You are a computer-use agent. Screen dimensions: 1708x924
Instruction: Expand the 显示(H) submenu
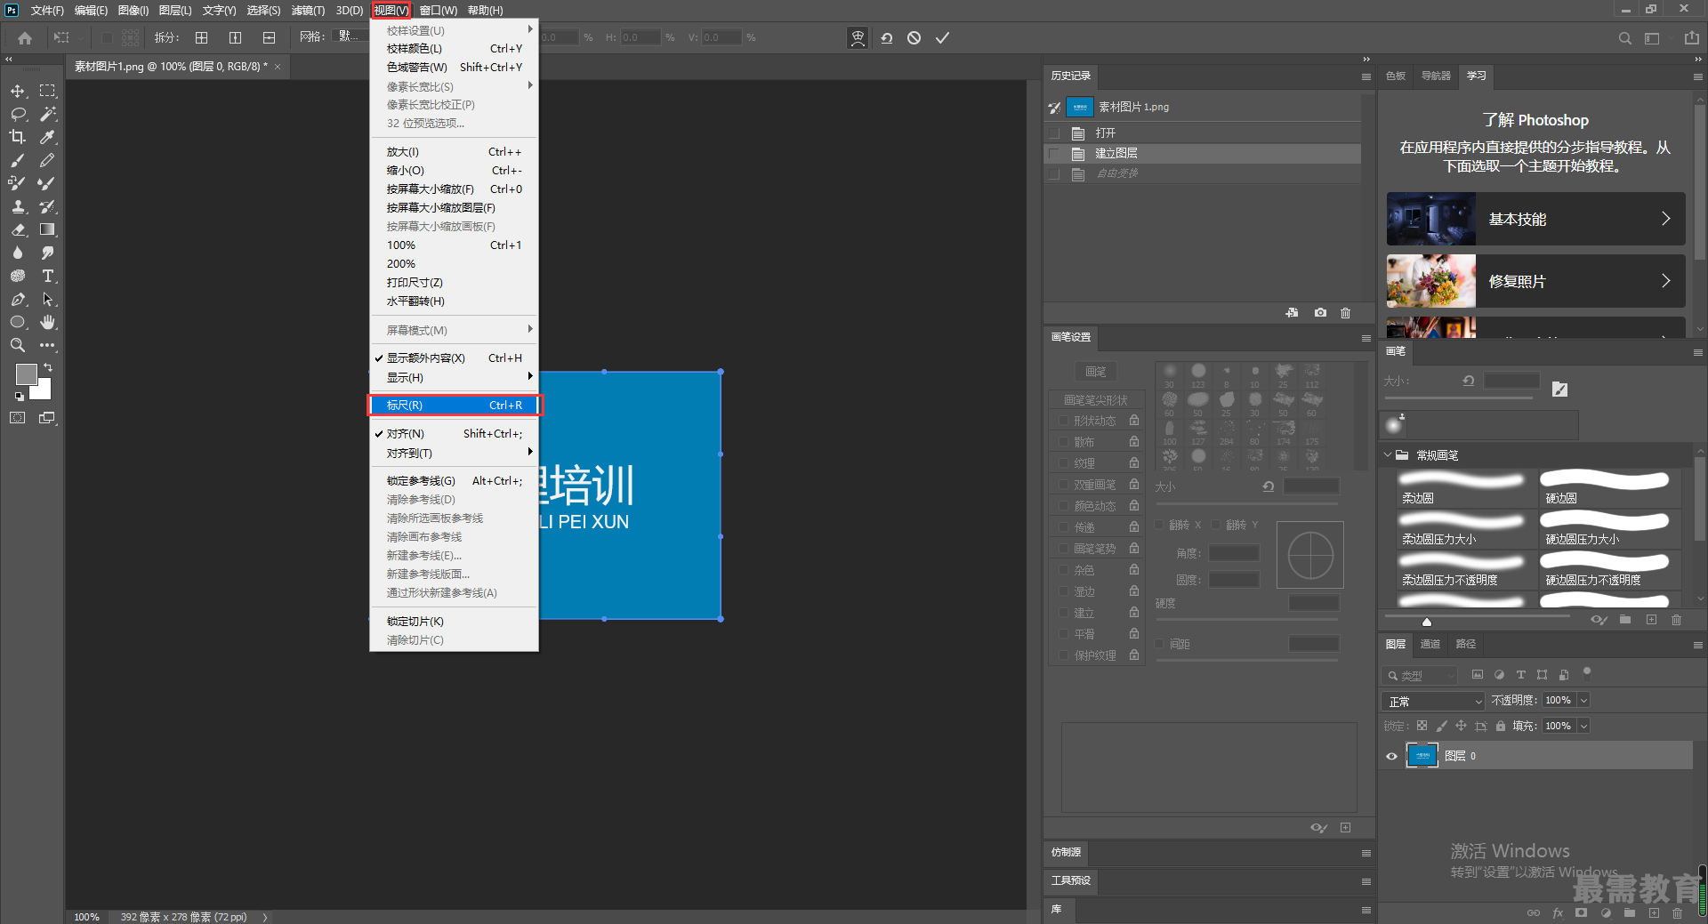click(454, 377)
